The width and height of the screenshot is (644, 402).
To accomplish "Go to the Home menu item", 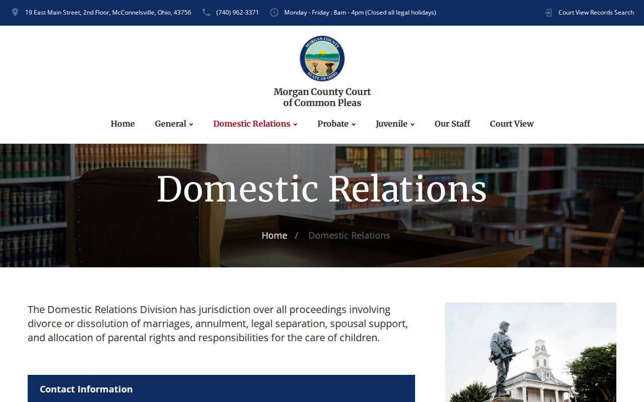I will click(123, 124).
